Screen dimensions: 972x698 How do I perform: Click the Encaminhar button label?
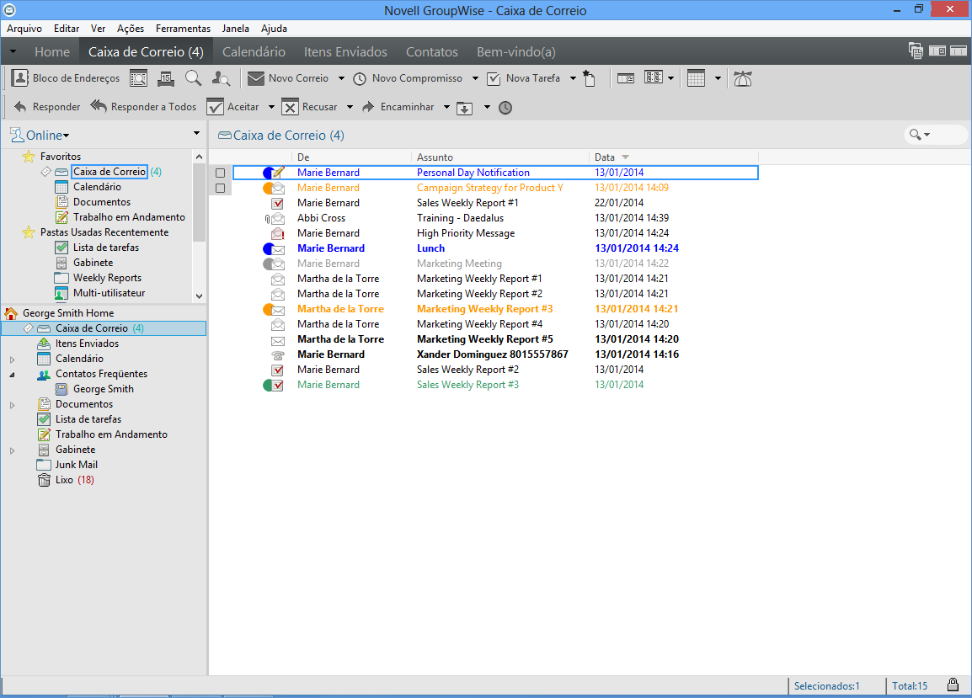pyautogui.click(x=408, y=107)
